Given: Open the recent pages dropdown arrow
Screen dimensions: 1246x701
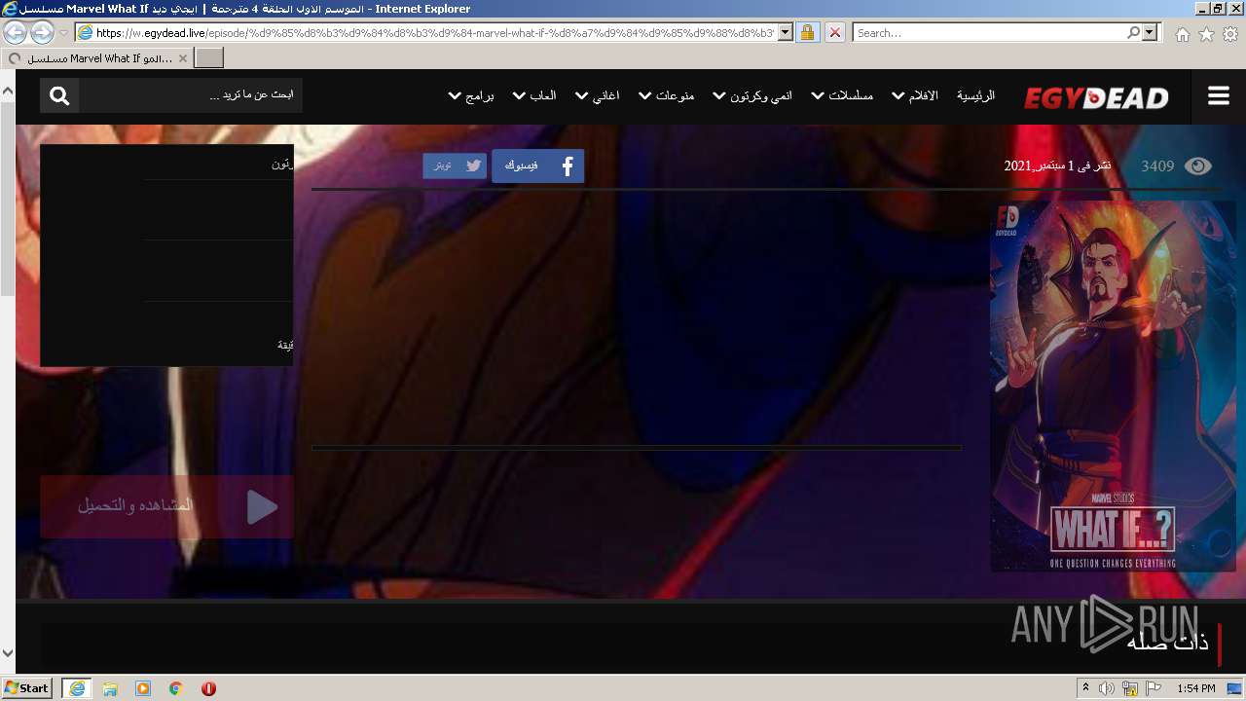Looking at the screenshot, I should tap(63, 32).
